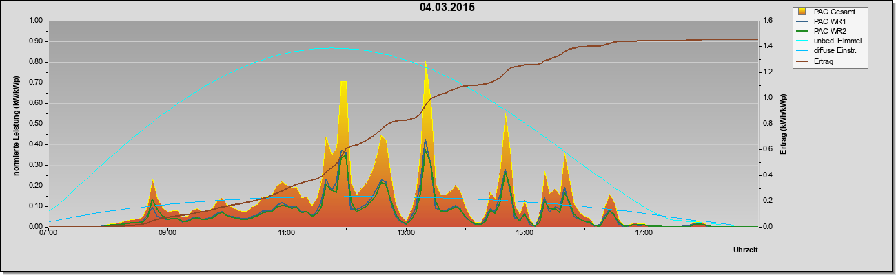Click the 07:00 time axis label
896x275 pixels.
[48, 234]
